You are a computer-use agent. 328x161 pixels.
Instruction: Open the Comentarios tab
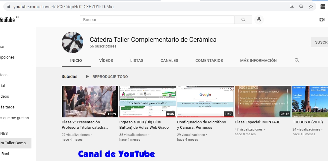(209, 60)
